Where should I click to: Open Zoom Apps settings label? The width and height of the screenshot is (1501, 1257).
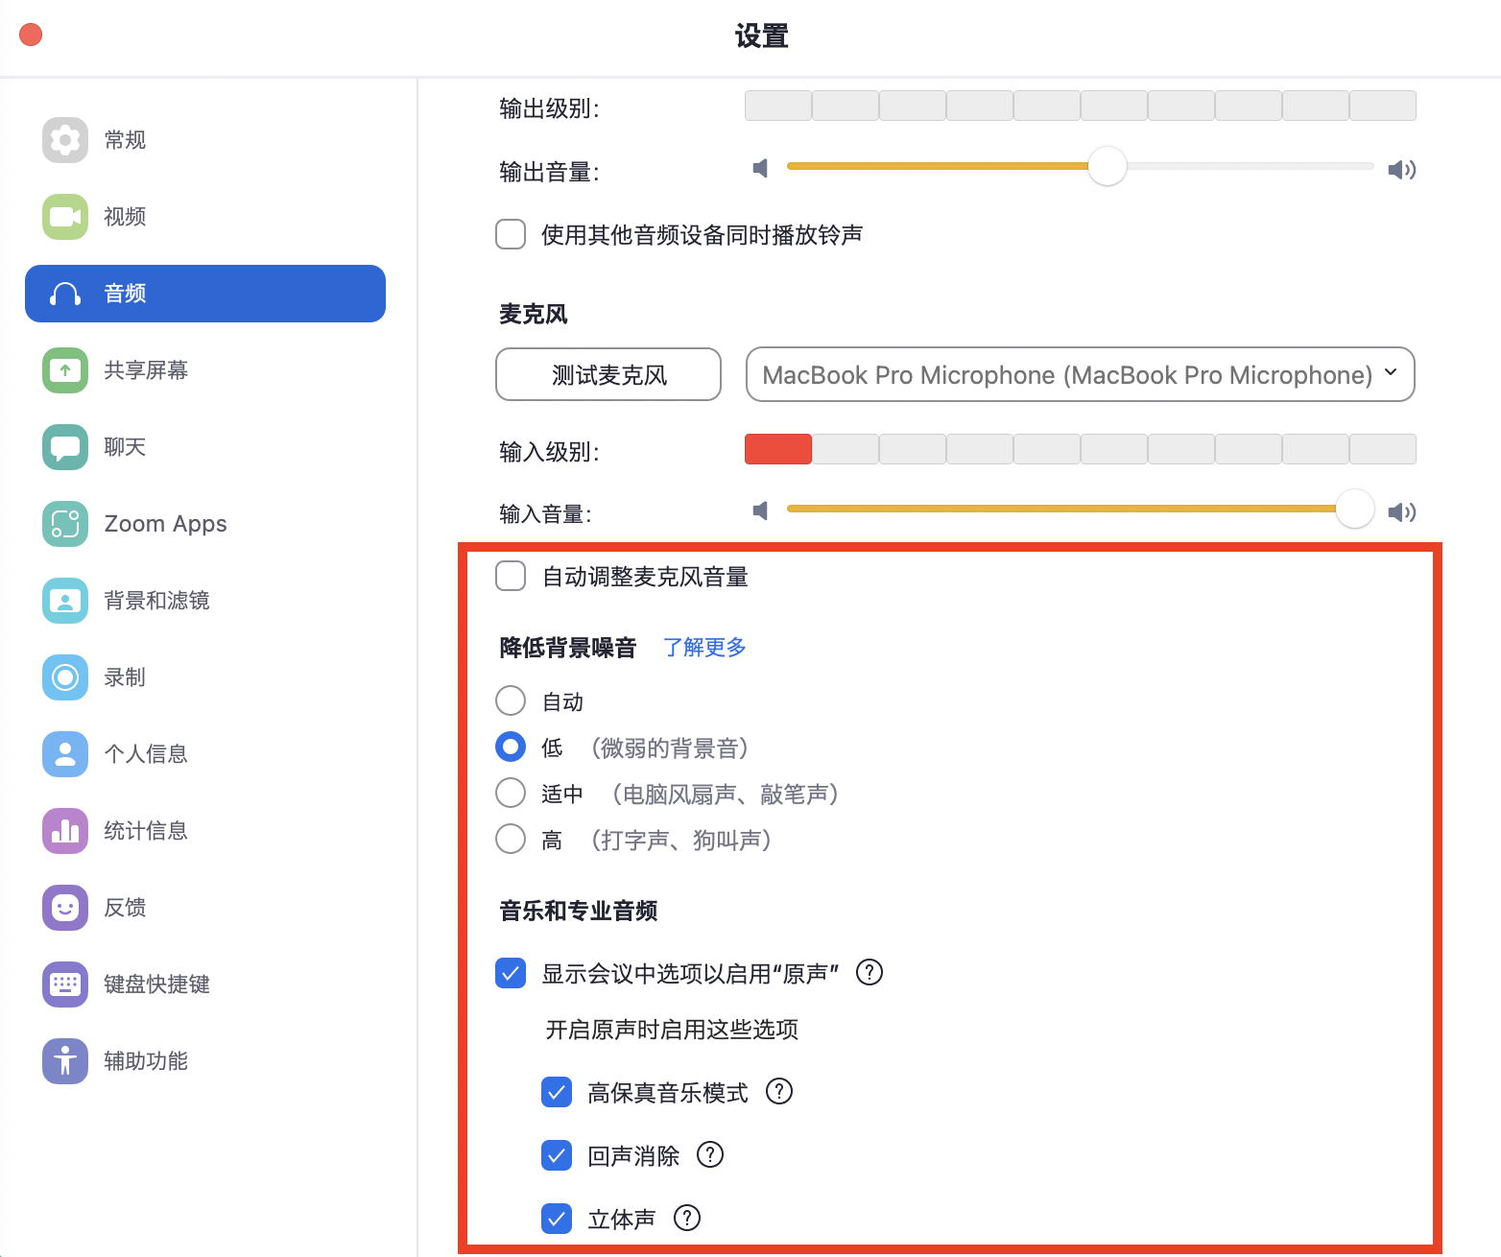[x=165, y=524]
